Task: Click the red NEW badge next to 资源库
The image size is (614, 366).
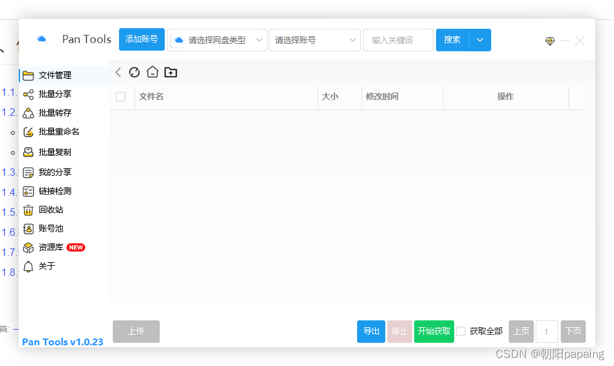Action: [x=76, y=248]
